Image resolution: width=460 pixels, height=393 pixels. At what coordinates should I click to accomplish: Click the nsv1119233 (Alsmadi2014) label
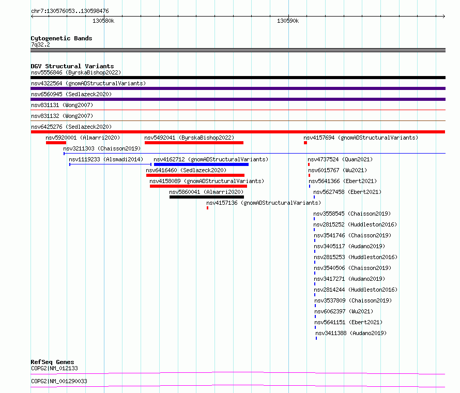click(x=106, y=159)
